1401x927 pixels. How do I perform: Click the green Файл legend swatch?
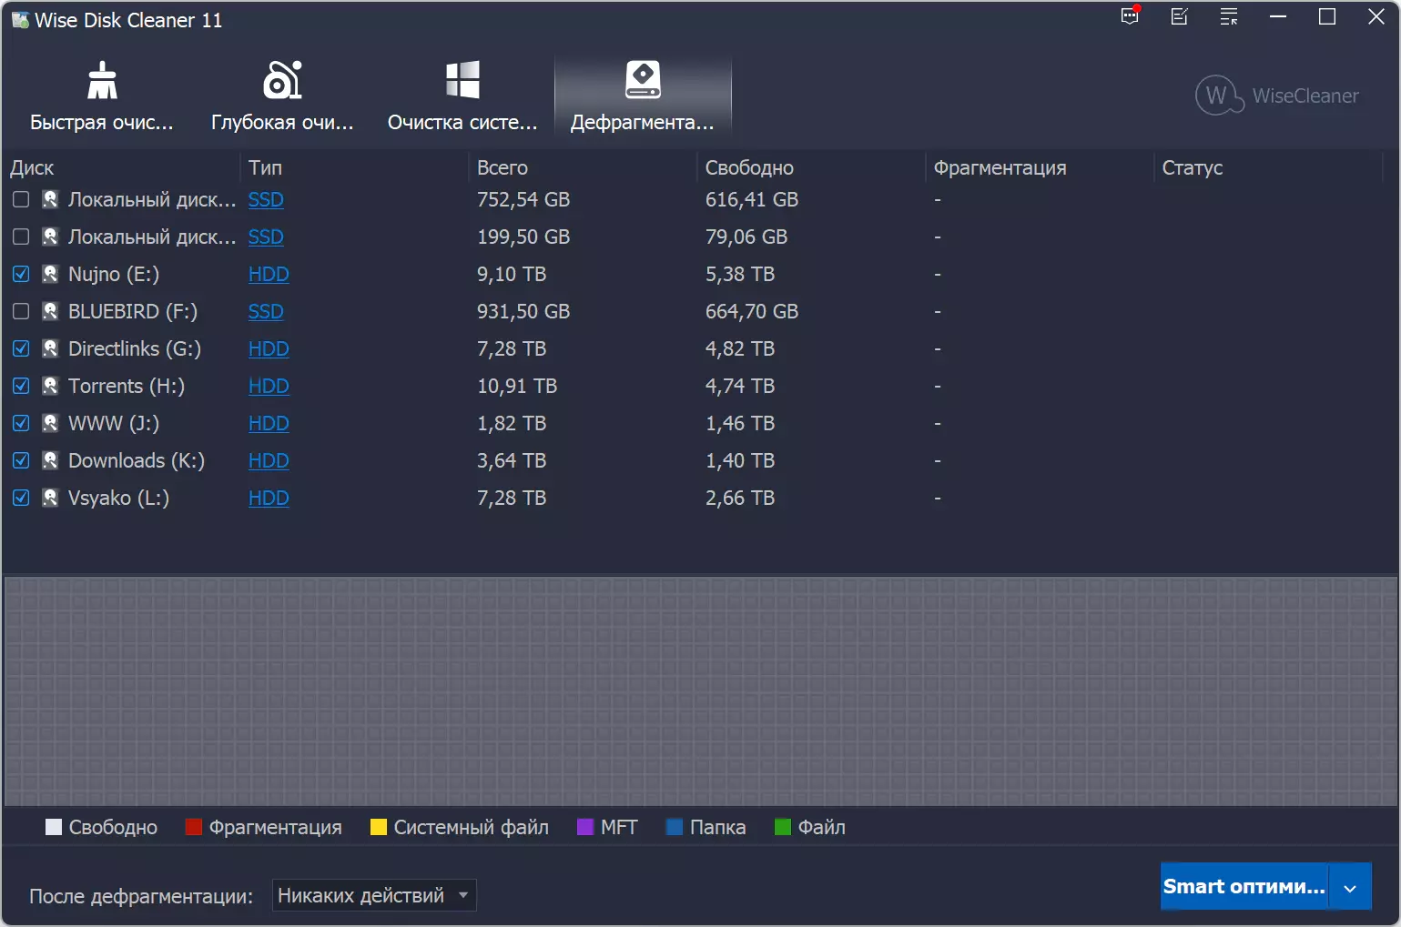783,827
